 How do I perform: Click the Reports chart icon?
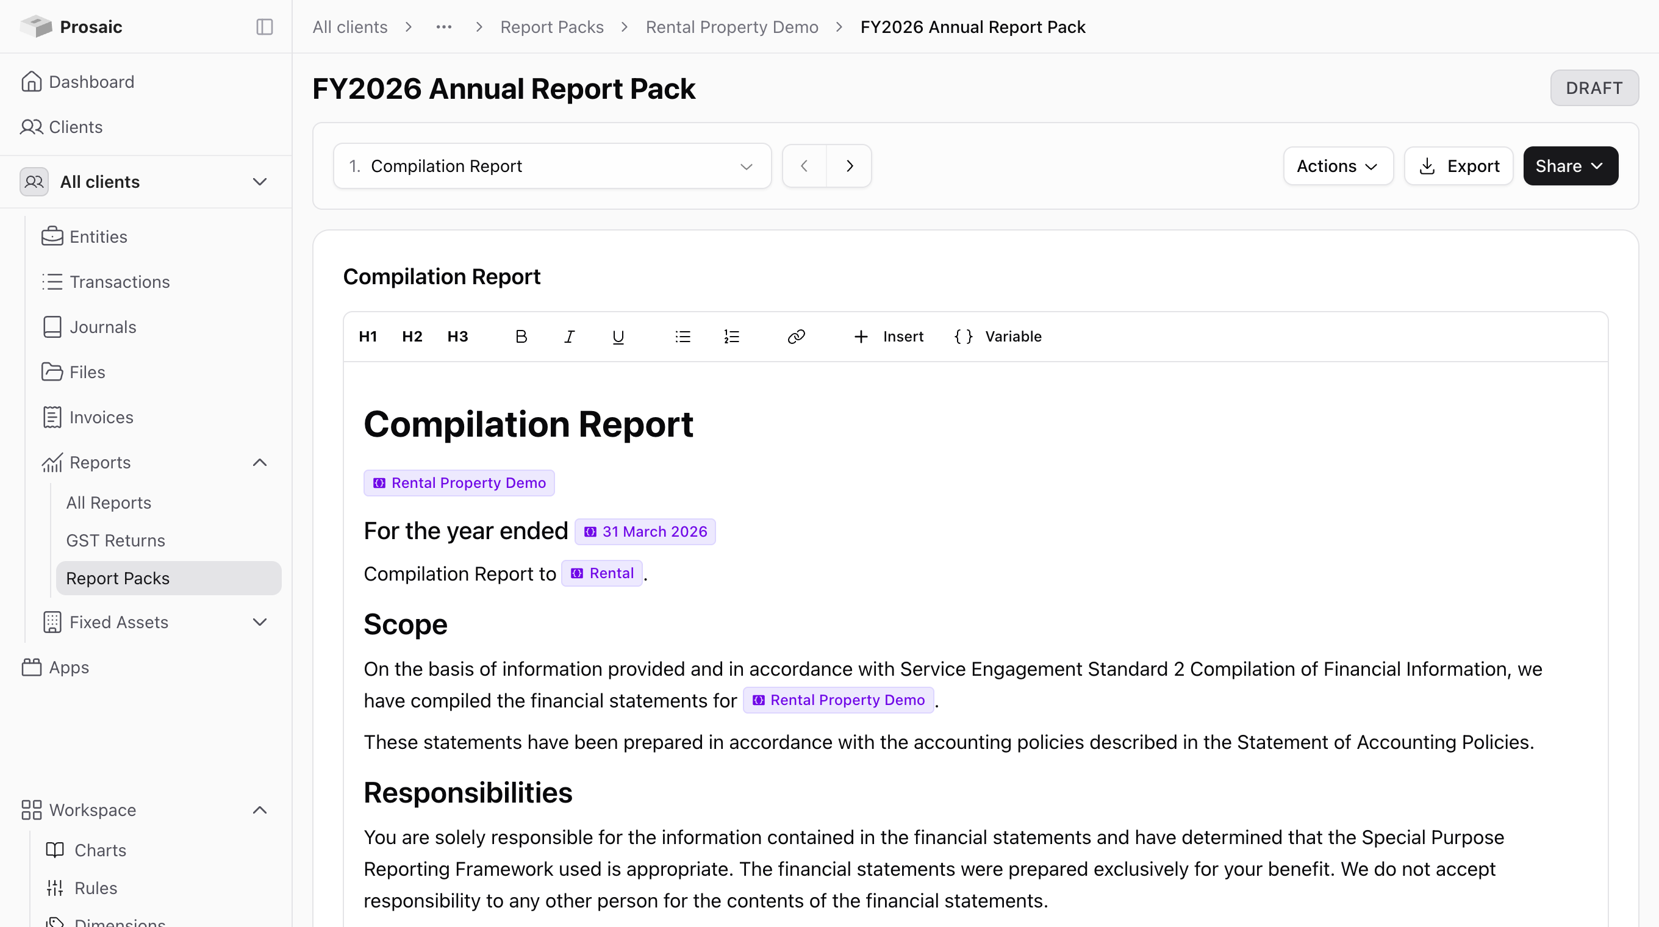pos(52,462)
